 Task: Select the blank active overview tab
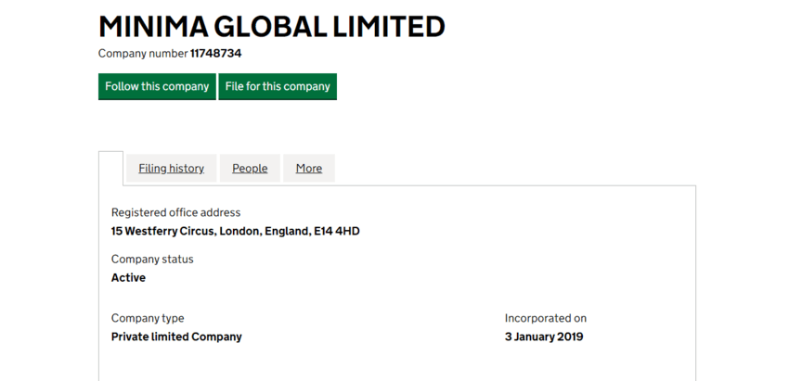coord(110,168)
